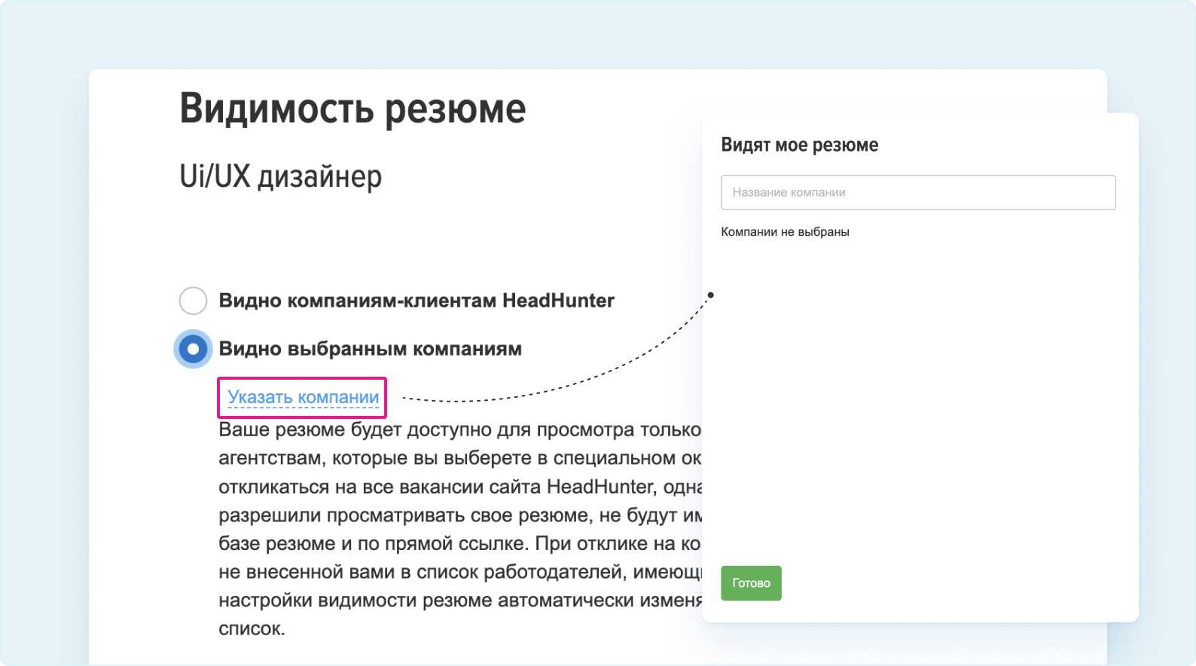Click the paragraph line starting 'агентствам, которые вы'
The image size is (1196, 666).
[459, 458]
